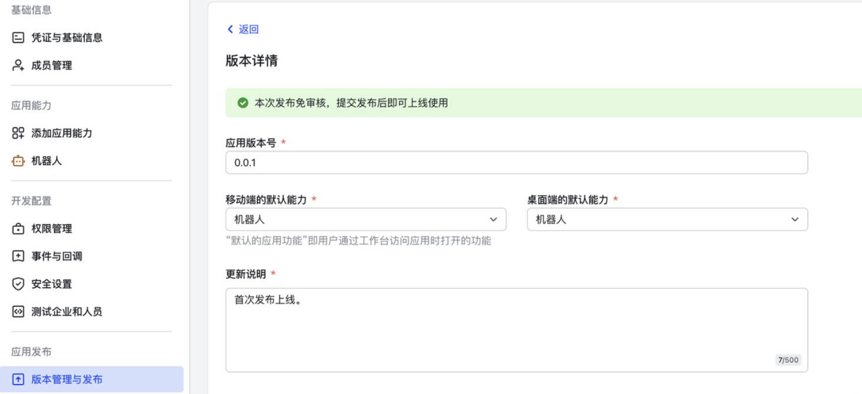Click the 版本管理与发布 upload icon

click(18, 380)
